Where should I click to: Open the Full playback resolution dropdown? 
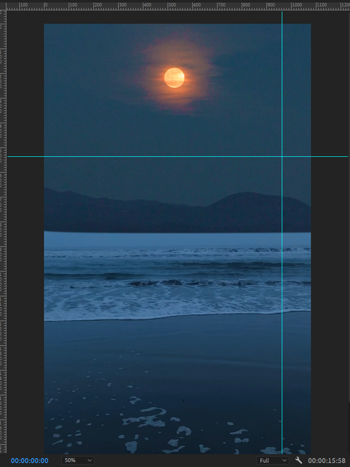click(x=272, y=461)
